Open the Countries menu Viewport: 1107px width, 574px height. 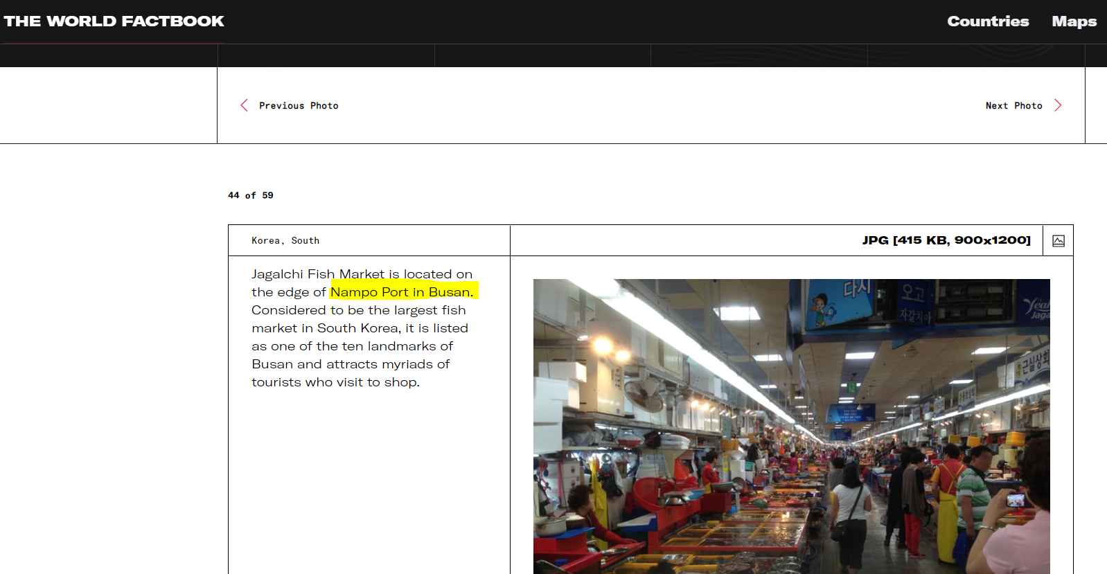coord(987,21)
